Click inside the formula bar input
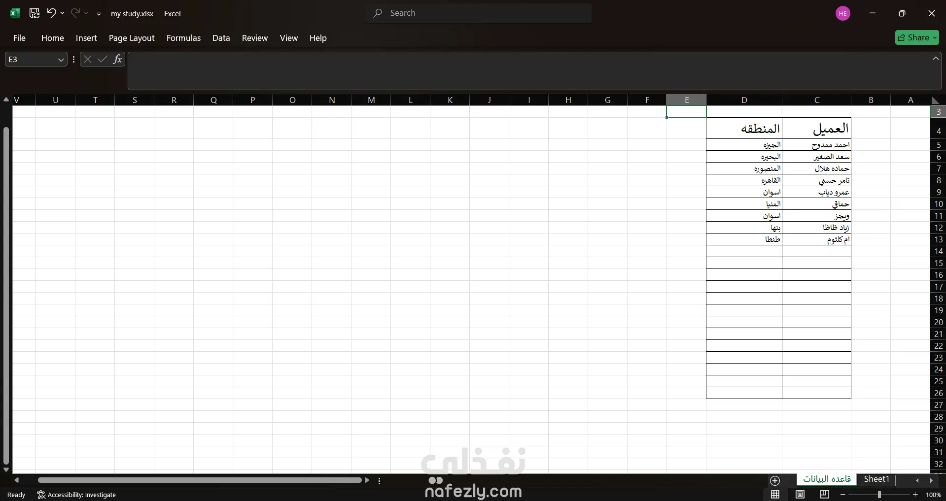The width and height of the screenshot is (946, 501). [534, 71]
